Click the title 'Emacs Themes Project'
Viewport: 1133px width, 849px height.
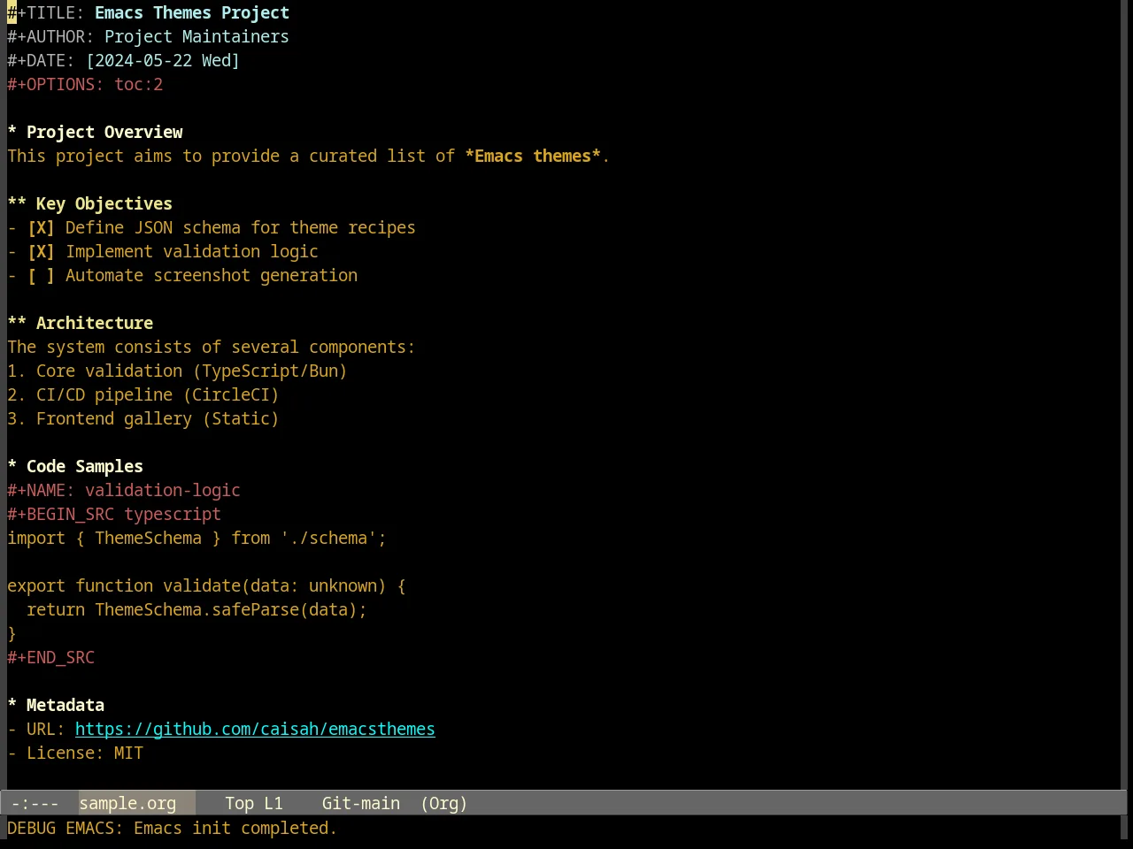(x=192, y=13)
